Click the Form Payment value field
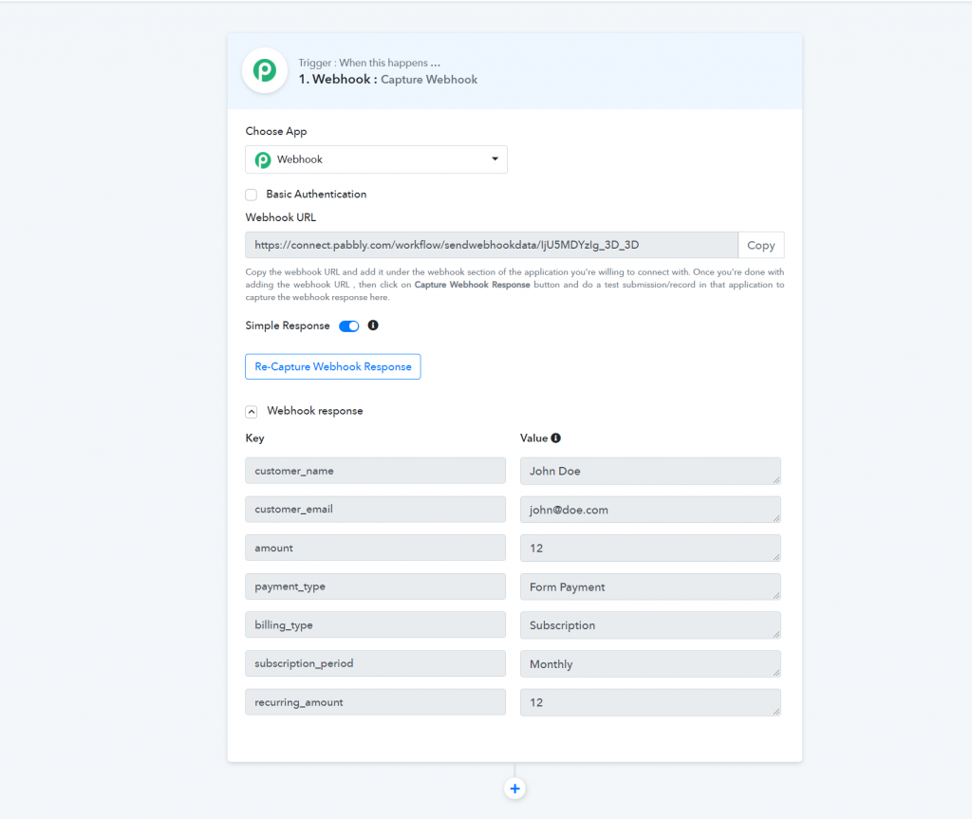 pyautogui.click(x=650, y=587)
